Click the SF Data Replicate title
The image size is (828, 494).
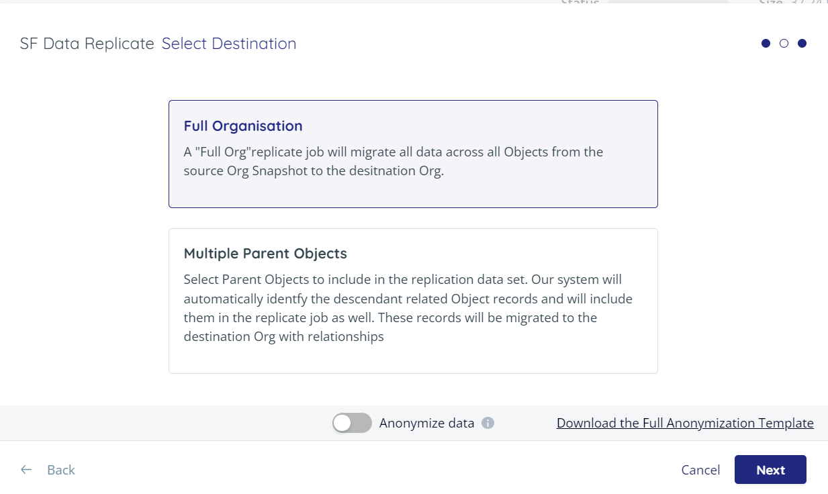[x=87, y=44]
